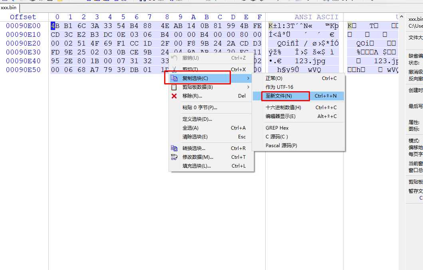This screenshot has width=423, height=270.
Task: Click offset label 00090E40
Action: [x=23, y=61]
